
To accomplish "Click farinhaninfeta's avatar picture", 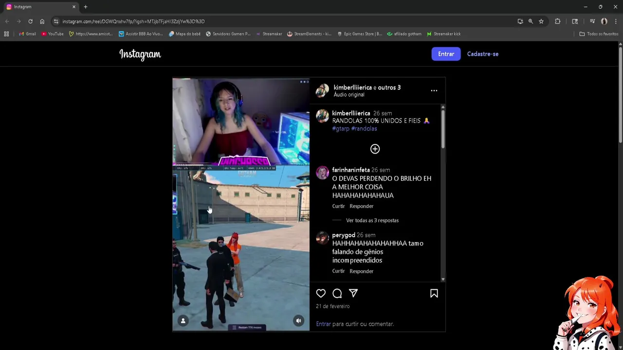I will [x=322, y=173].
